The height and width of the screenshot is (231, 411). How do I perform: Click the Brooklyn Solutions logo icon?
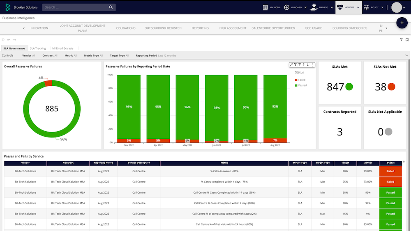[x=8, y=7]
